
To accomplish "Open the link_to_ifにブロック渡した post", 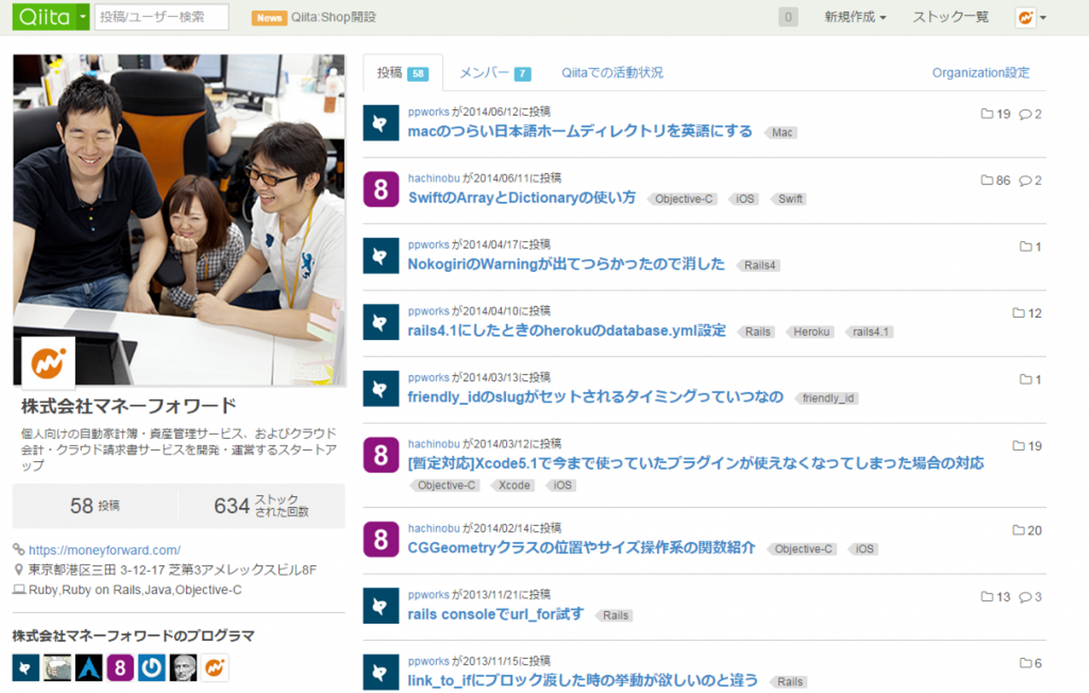I will (583, 680).
